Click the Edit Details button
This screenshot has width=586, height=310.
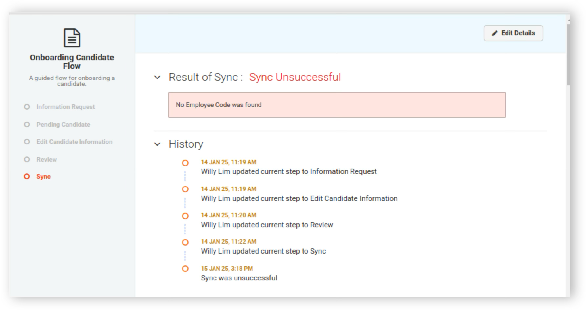click(513, 33)
